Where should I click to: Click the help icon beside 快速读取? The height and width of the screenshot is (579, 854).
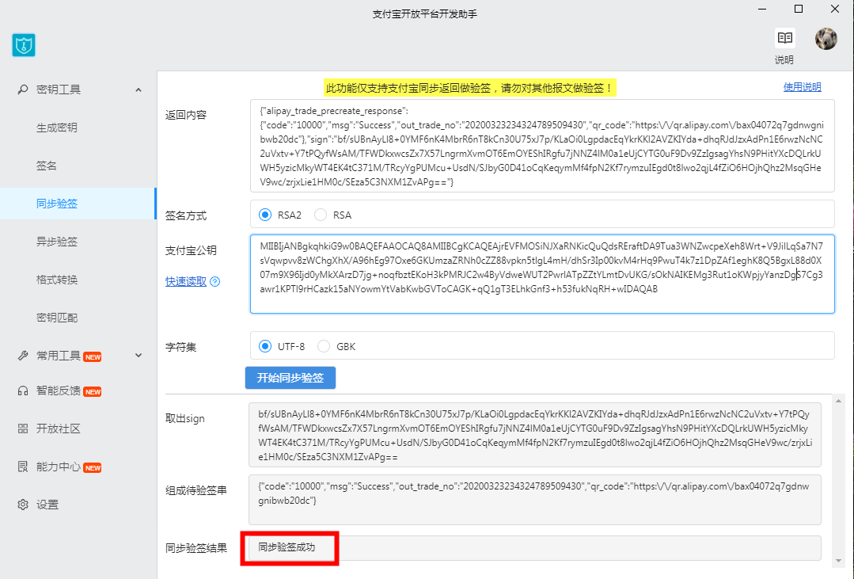pyautogui.click(x=215, y=282)
